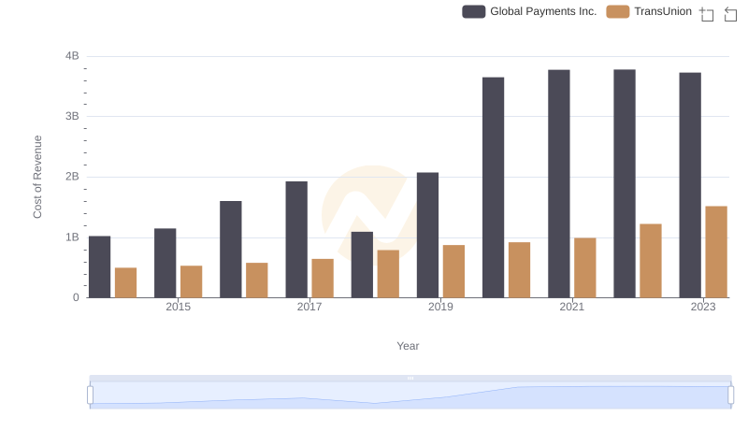Screen dimensions: 748x431
Task: Click the Year axis title
Action: coord(408,346)
